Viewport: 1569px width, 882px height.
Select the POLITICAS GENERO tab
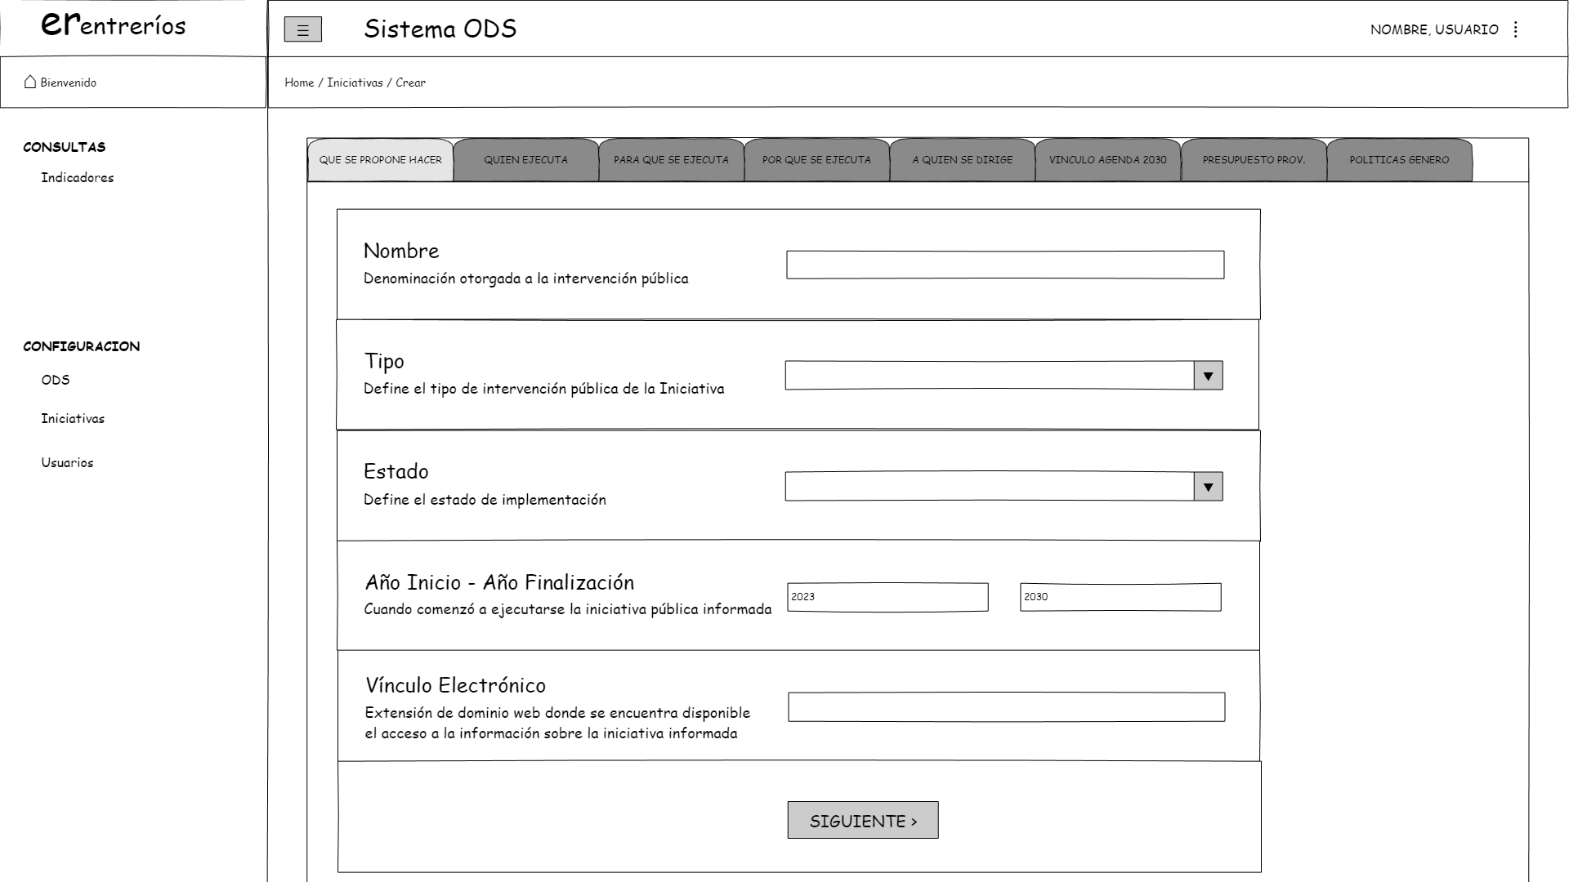pos(1399,160)
